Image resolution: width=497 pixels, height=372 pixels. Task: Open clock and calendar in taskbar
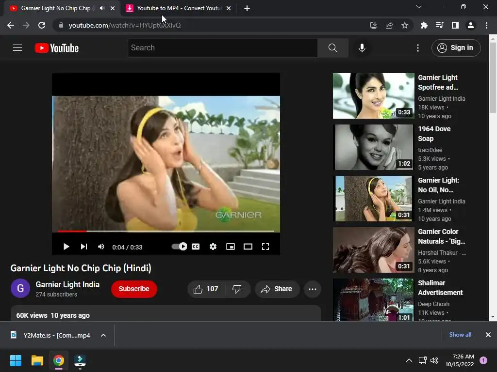pyautogui.click(x=460, y=360)
